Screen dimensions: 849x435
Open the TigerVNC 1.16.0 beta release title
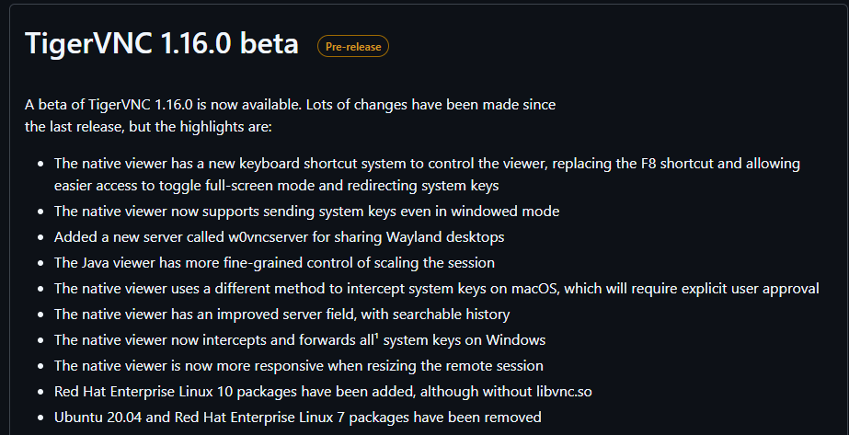[x=161, y=43]
